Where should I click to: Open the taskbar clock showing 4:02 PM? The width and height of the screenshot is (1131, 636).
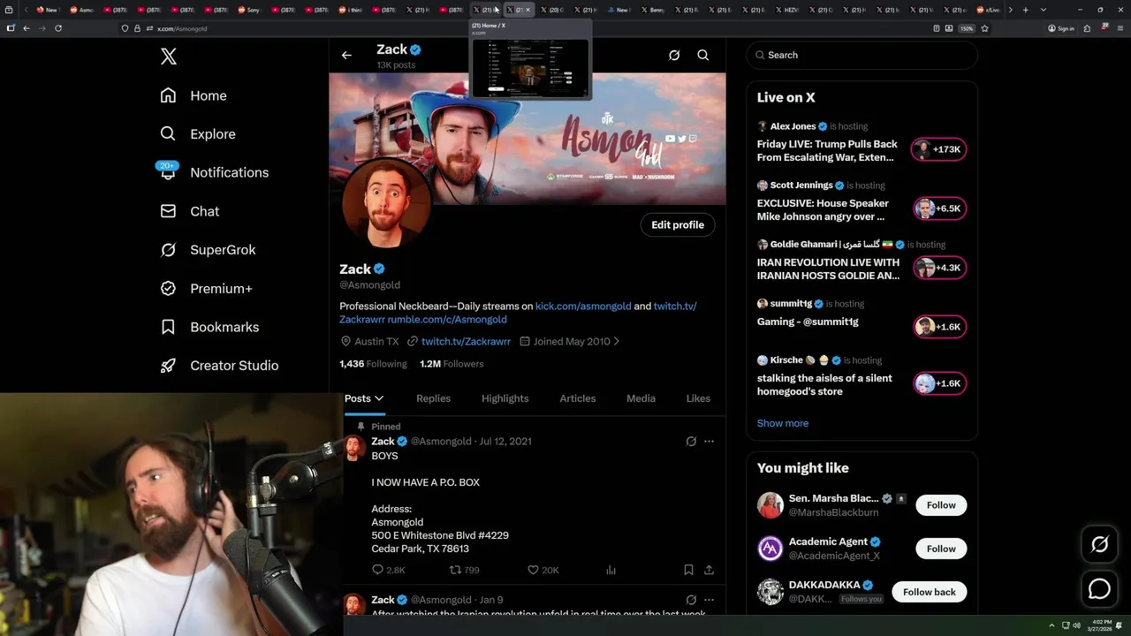tap(1099, 625)
